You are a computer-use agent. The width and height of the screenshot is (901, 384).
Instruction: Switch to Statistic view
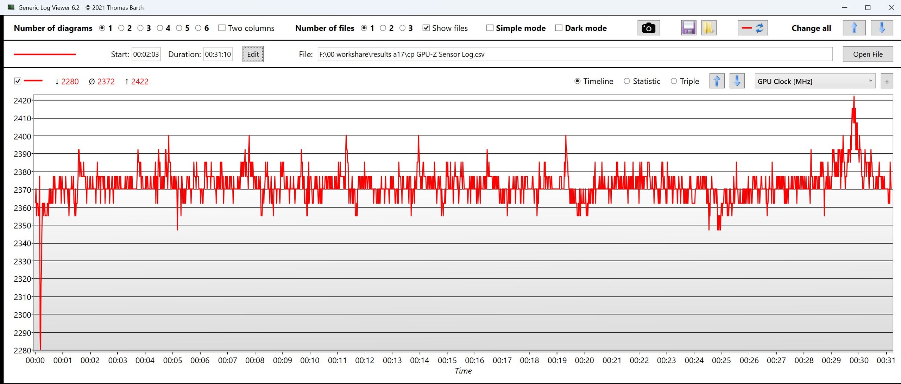pos(627,81)
